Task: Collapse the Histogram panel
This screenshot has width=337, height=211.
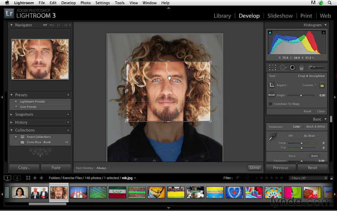Action: click(326, 25)
